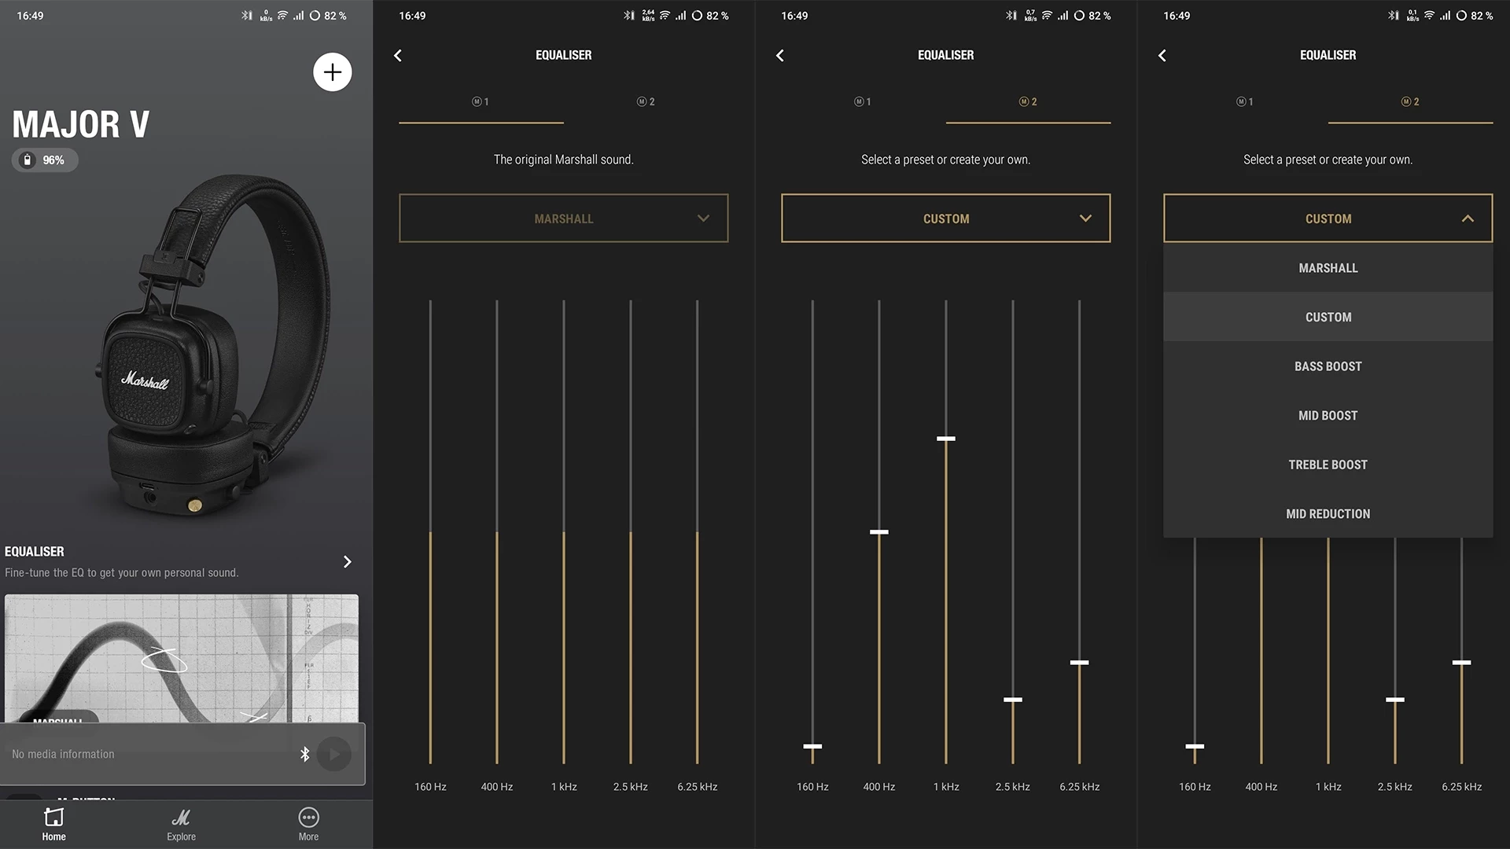The width and height of the screenshot is (1510, 849).
Task: Tap the EQUALISER heading on home screen
Action: click(x=35, y=552)
